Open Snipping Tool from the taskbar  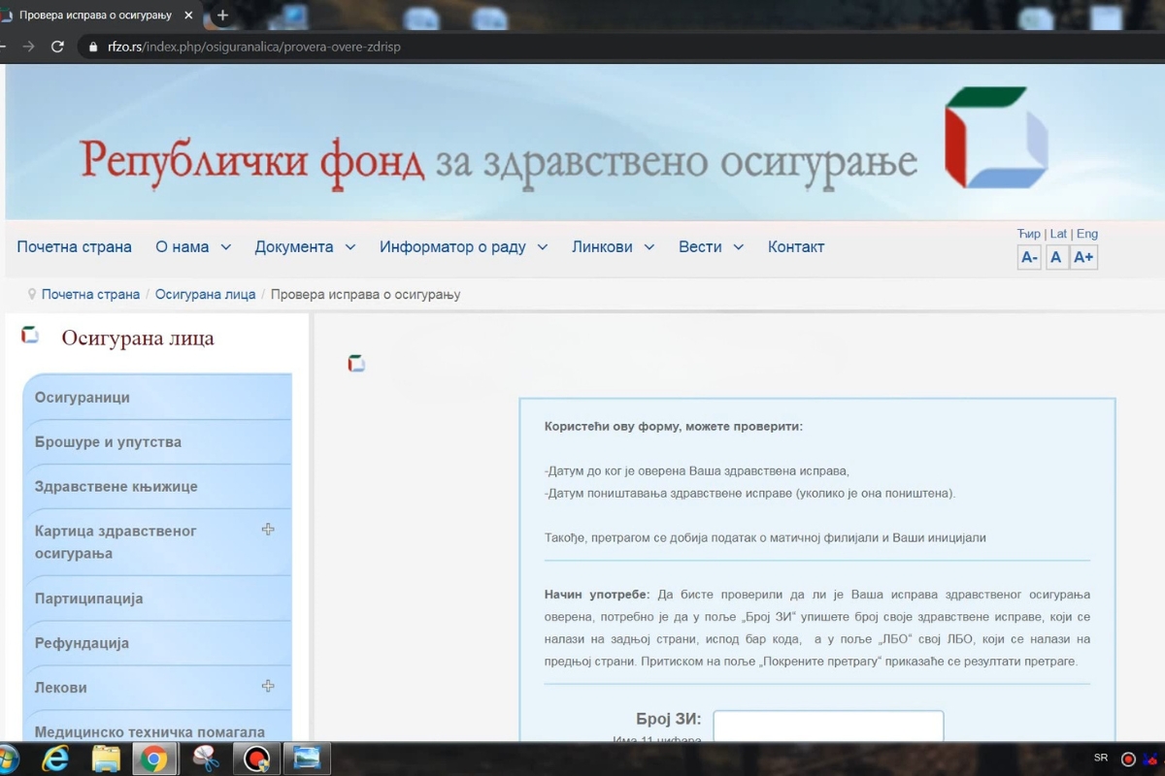click(x=206, y=758)
